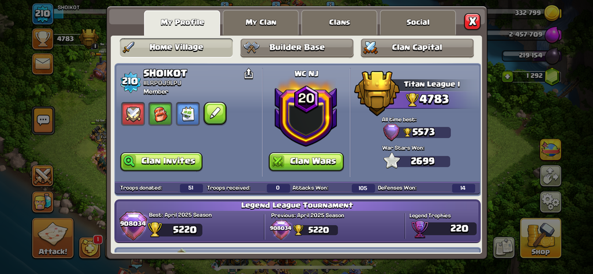Open the Clans tab
Viewport: 593px width, 274px height.
click(339, 22)
